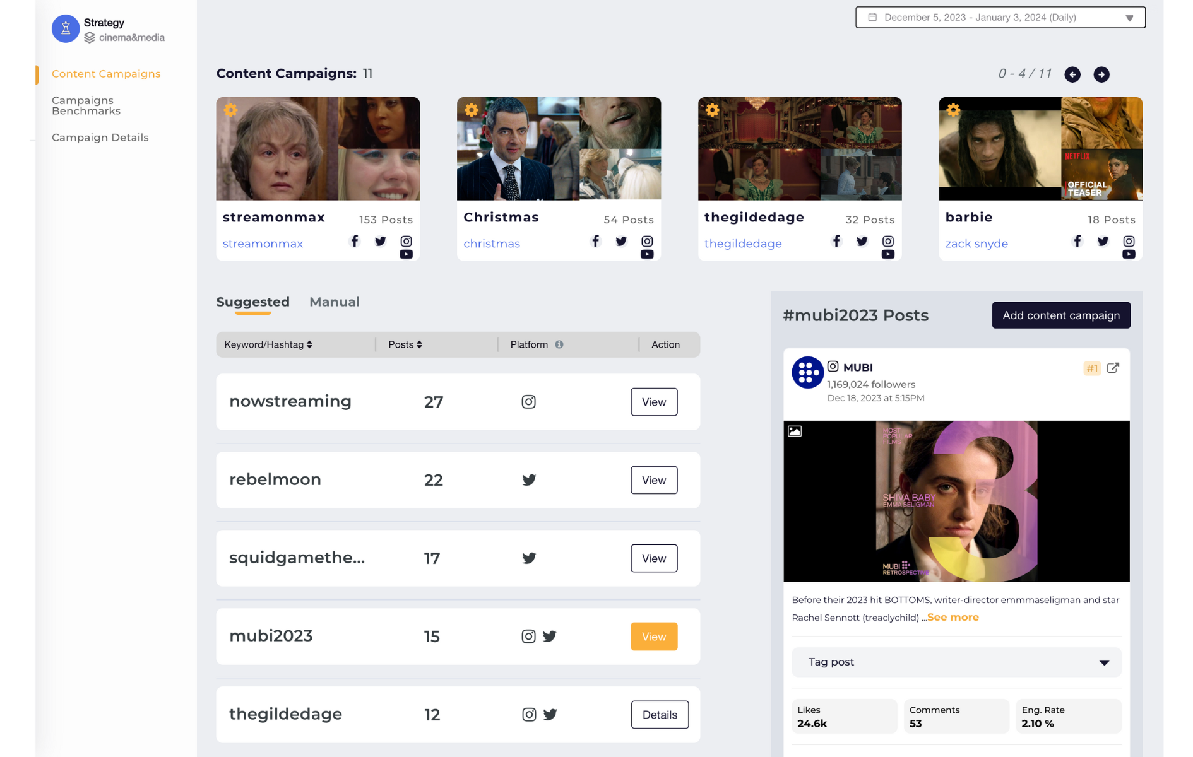This screenshot has height=757, width=1193.
Task: Open the Shiva Baby post image
Action: (x=956, y=502)
